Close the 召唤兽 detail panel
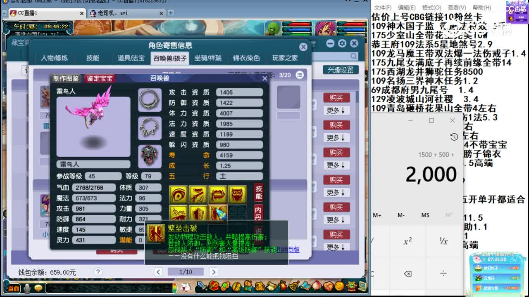This screenshot has height=297, width=529. tap(264, 78)
